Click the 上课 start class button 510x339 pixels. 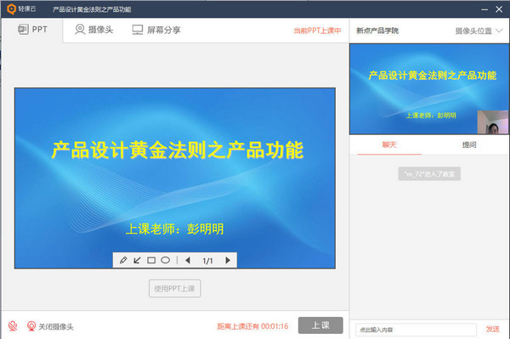tap(320, 325)
